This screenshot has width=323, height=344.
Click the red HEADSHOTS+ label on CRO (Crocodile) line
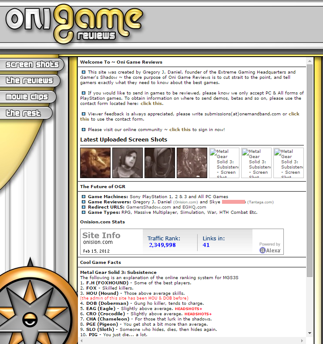point(198,314)
